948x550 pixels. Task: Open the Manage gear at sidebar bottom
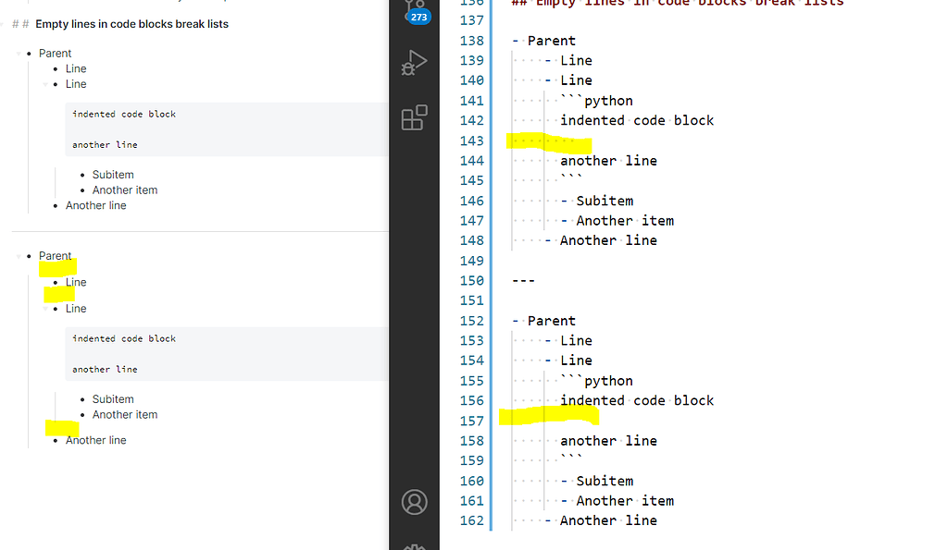[x=414, y=544]
